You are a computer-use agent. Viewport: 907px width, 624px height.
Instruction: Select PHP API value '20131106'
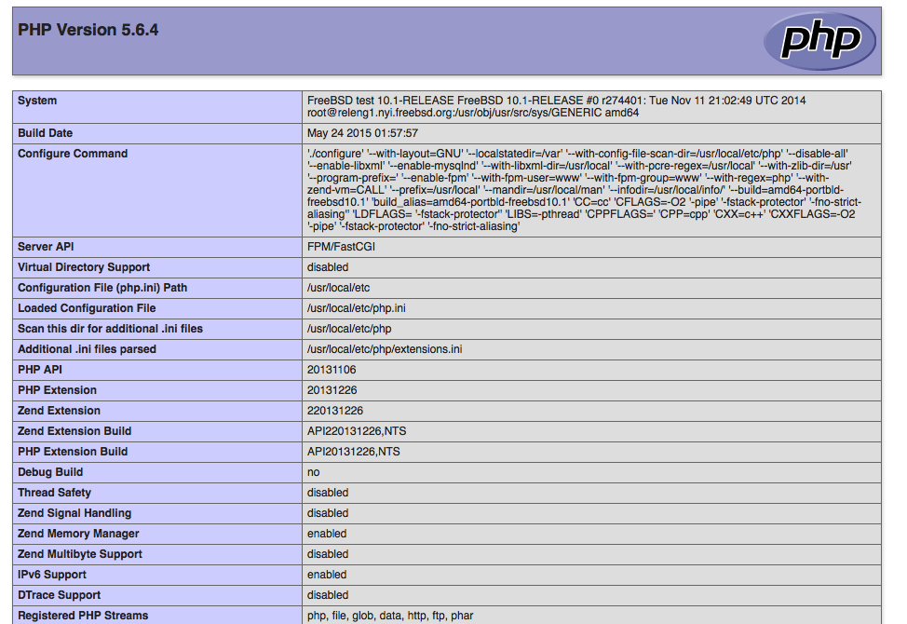(332, 370)
